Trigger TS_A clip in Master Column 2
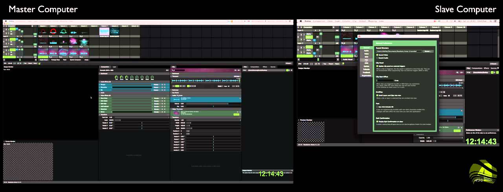This screenshot has width=503, height=192. tap(53, 52)
